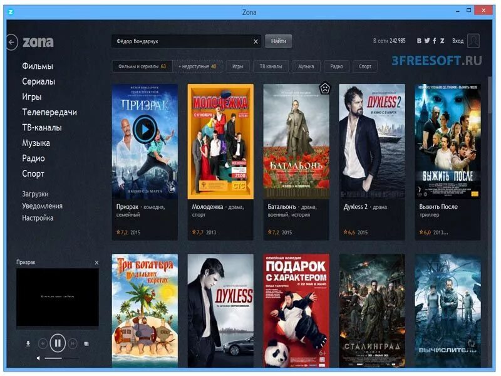Toggle the + недоступные 40 filter
501x376 pixels.
[x=197, y=66]
